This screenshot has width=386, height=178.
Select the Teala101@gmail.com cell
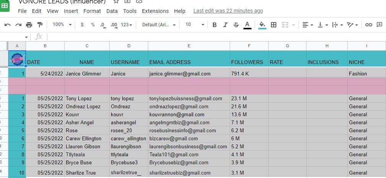[189, 154]
